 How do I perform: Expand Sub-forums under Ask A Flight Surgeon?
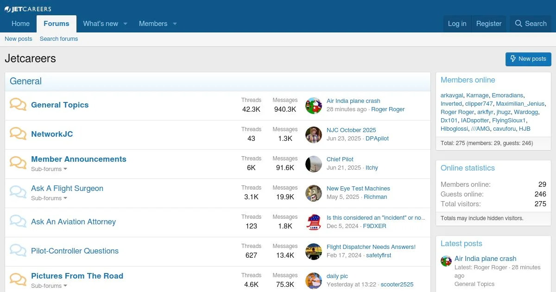tap(49, 198)
